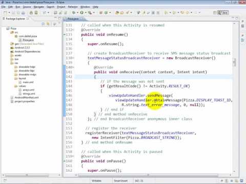The image size is (246, 184).
Task: Open the New dropdown arrow in toolbar
Action: (x=9, y=13)
